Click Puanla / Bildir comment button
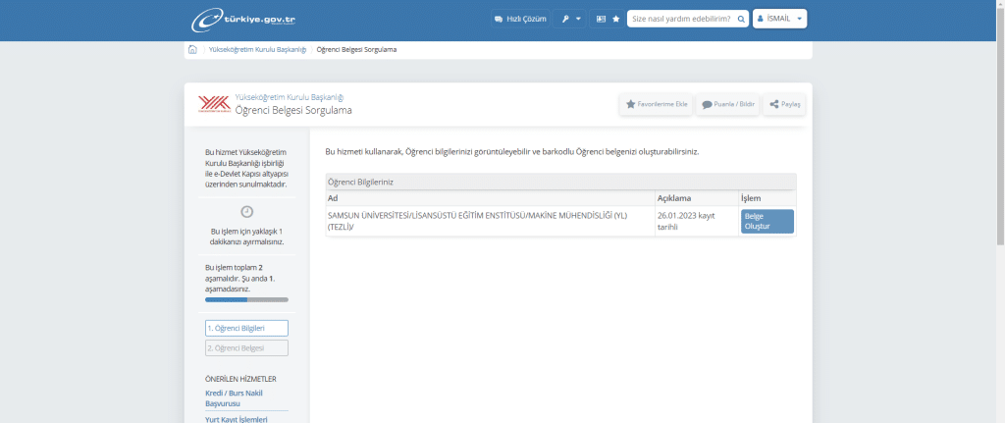 click(x=727, y=104)
